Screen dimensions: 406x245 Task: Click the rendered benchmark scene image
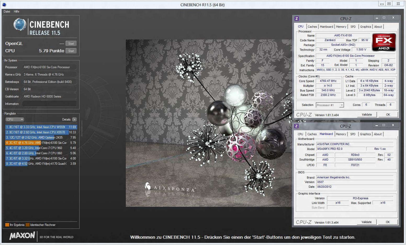click(209, 123)
